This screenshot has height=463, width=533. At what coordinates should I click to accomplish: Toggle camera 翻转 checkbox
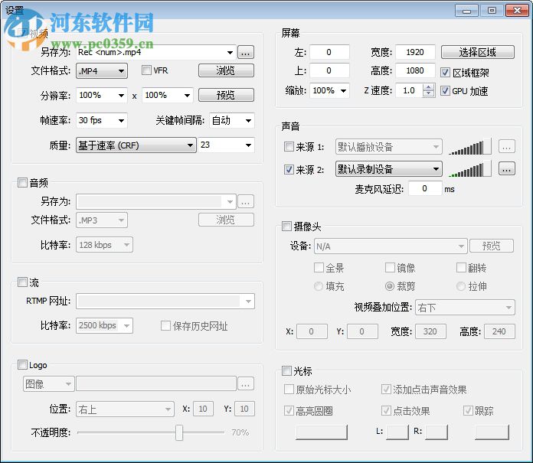[461, 268]
